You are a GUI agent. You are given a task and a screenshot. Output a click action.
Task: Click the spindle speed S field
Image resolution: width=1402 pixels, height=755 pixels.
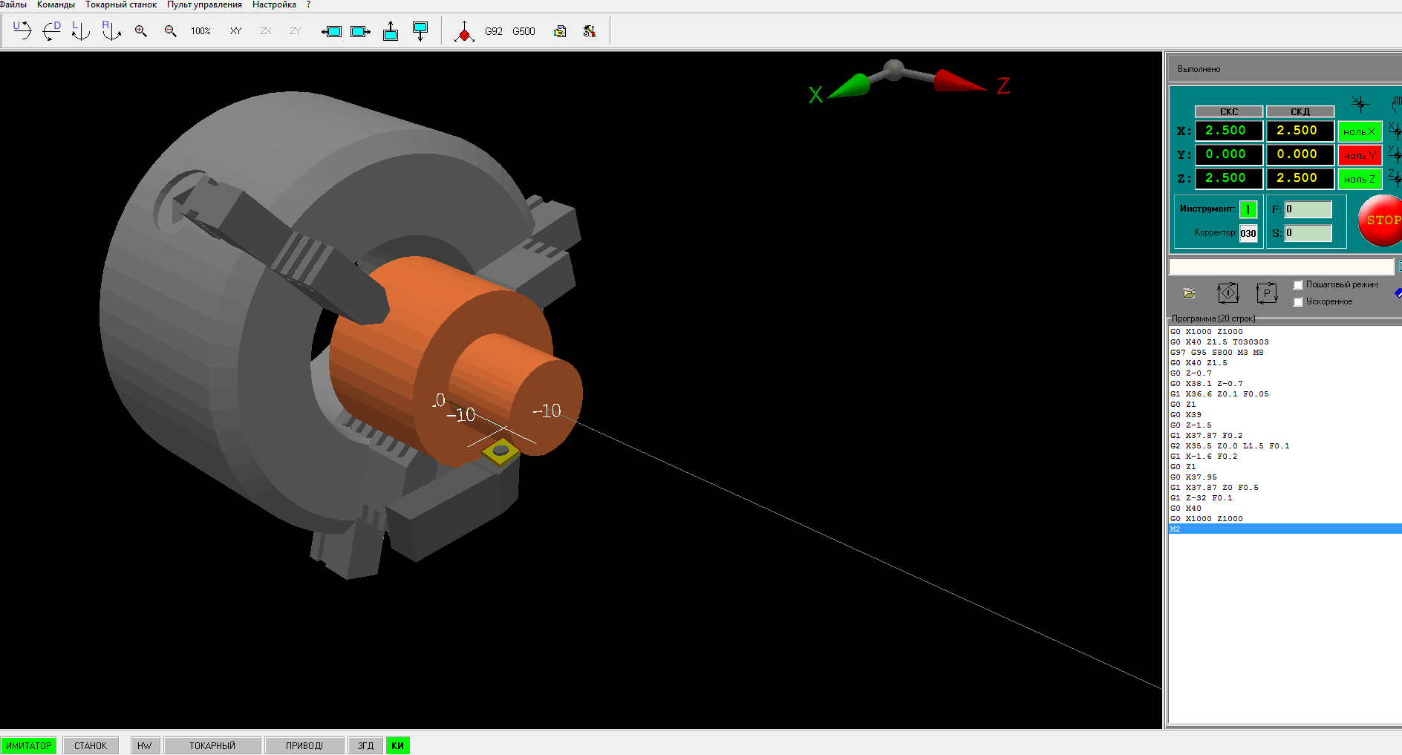[1308, 233]
